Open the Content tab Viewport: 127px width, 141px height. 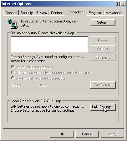pyautogui.click(x=57, y=13)
